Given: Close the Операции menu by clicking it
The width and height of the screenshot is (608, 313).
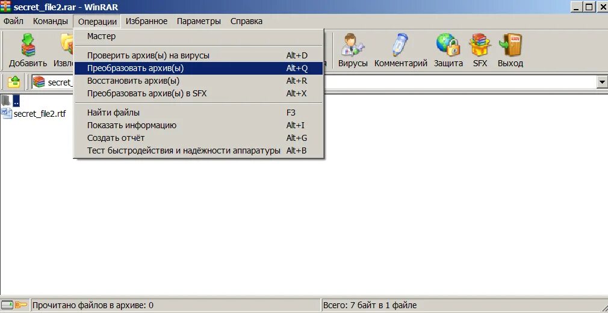Looking at the screenshot, I should [x=97, y=21].
